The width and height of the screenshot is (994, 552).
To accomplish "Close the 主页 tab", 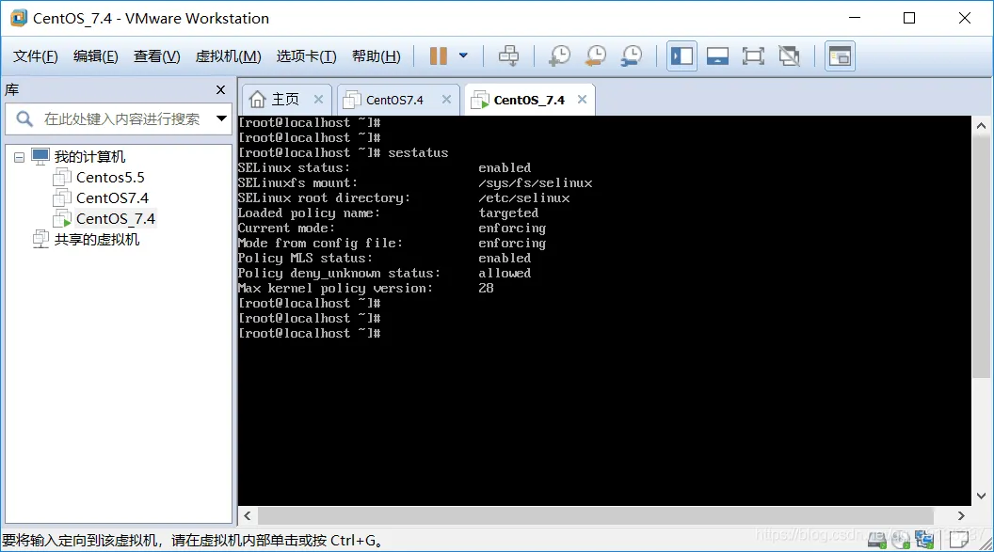I will (x=317, y=97).
